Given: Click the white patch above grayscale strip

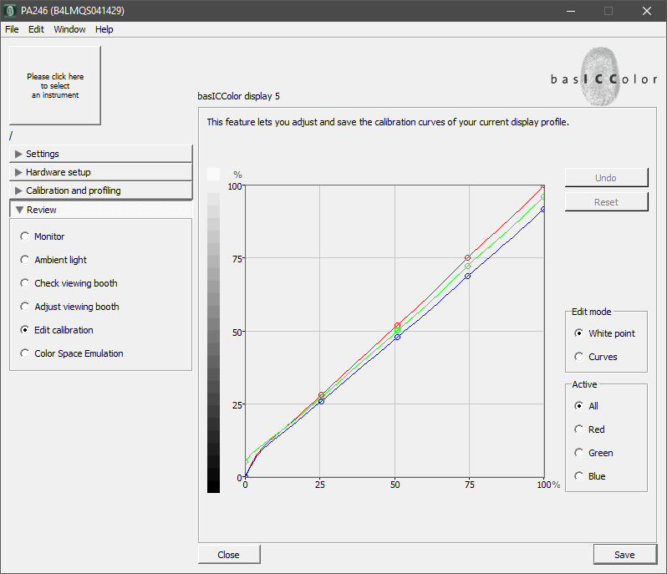Looking at the screenshot, I should point(213,174).
